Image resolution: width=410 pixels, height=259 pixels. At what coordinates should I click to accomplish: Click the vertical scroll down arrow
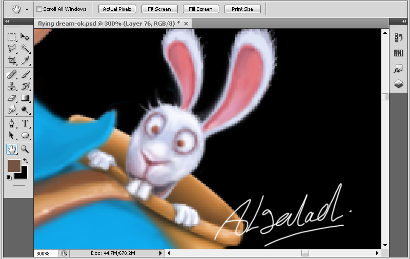385,245
